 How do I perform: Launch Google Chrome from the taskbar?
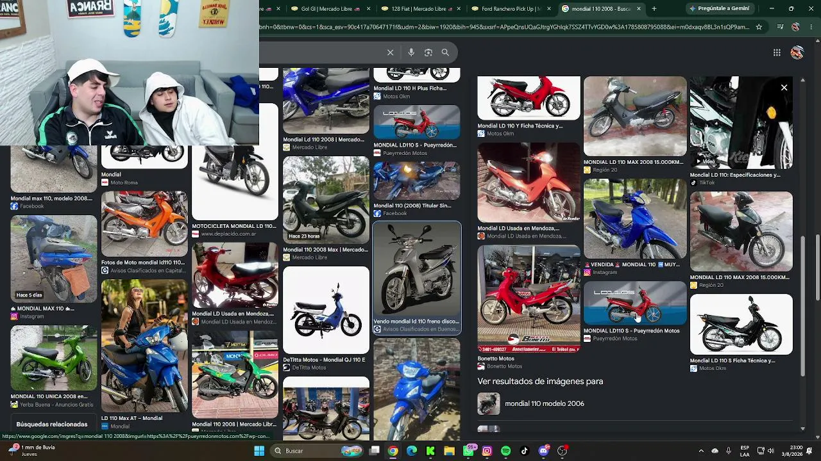(393, 451)
